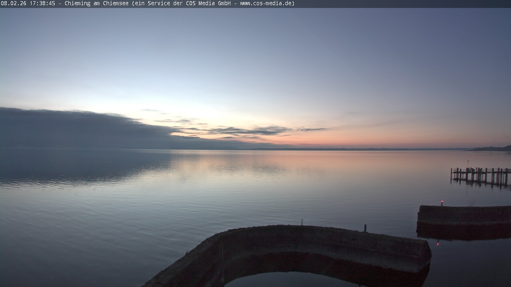
Task: Click the cloud reflection on the left water
Action: [x=80, y=167]
